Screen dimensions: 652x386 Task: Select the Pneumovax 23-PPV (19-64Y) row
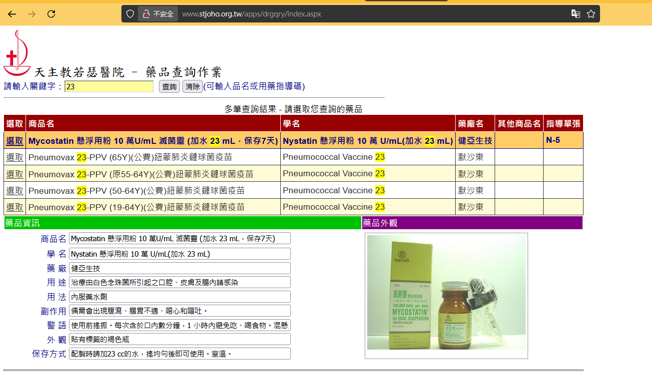click(x=14, y=207)
